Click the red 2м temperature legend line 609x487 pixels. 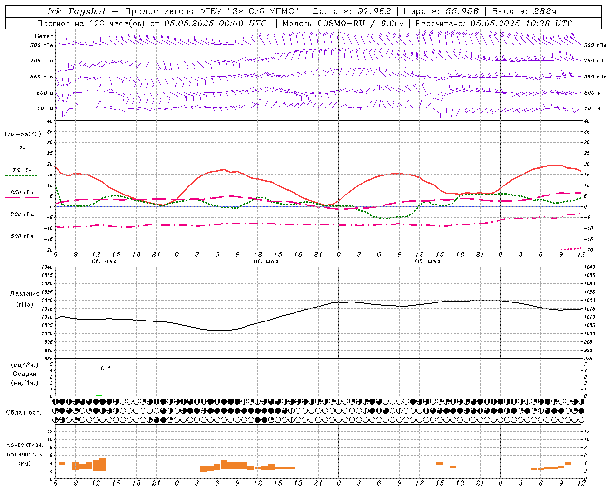pos(22,154)
